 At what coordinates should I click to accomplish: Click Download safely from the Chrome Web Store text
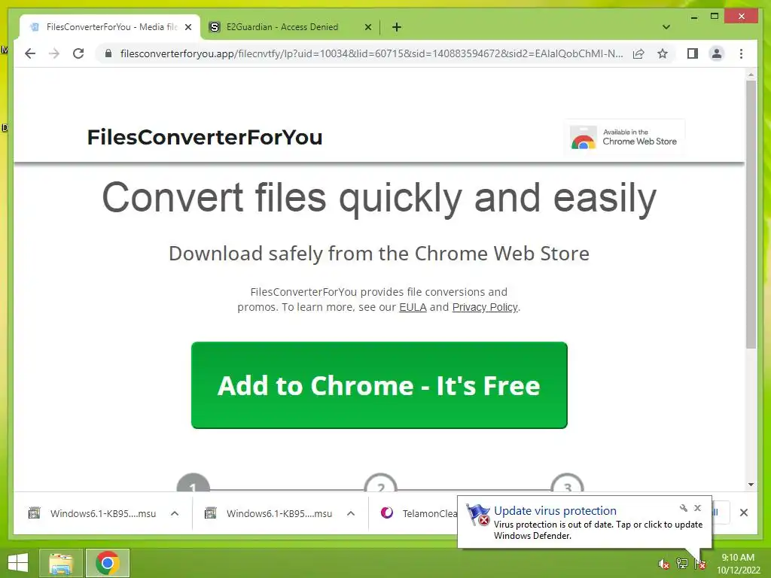tap(379, 254)
